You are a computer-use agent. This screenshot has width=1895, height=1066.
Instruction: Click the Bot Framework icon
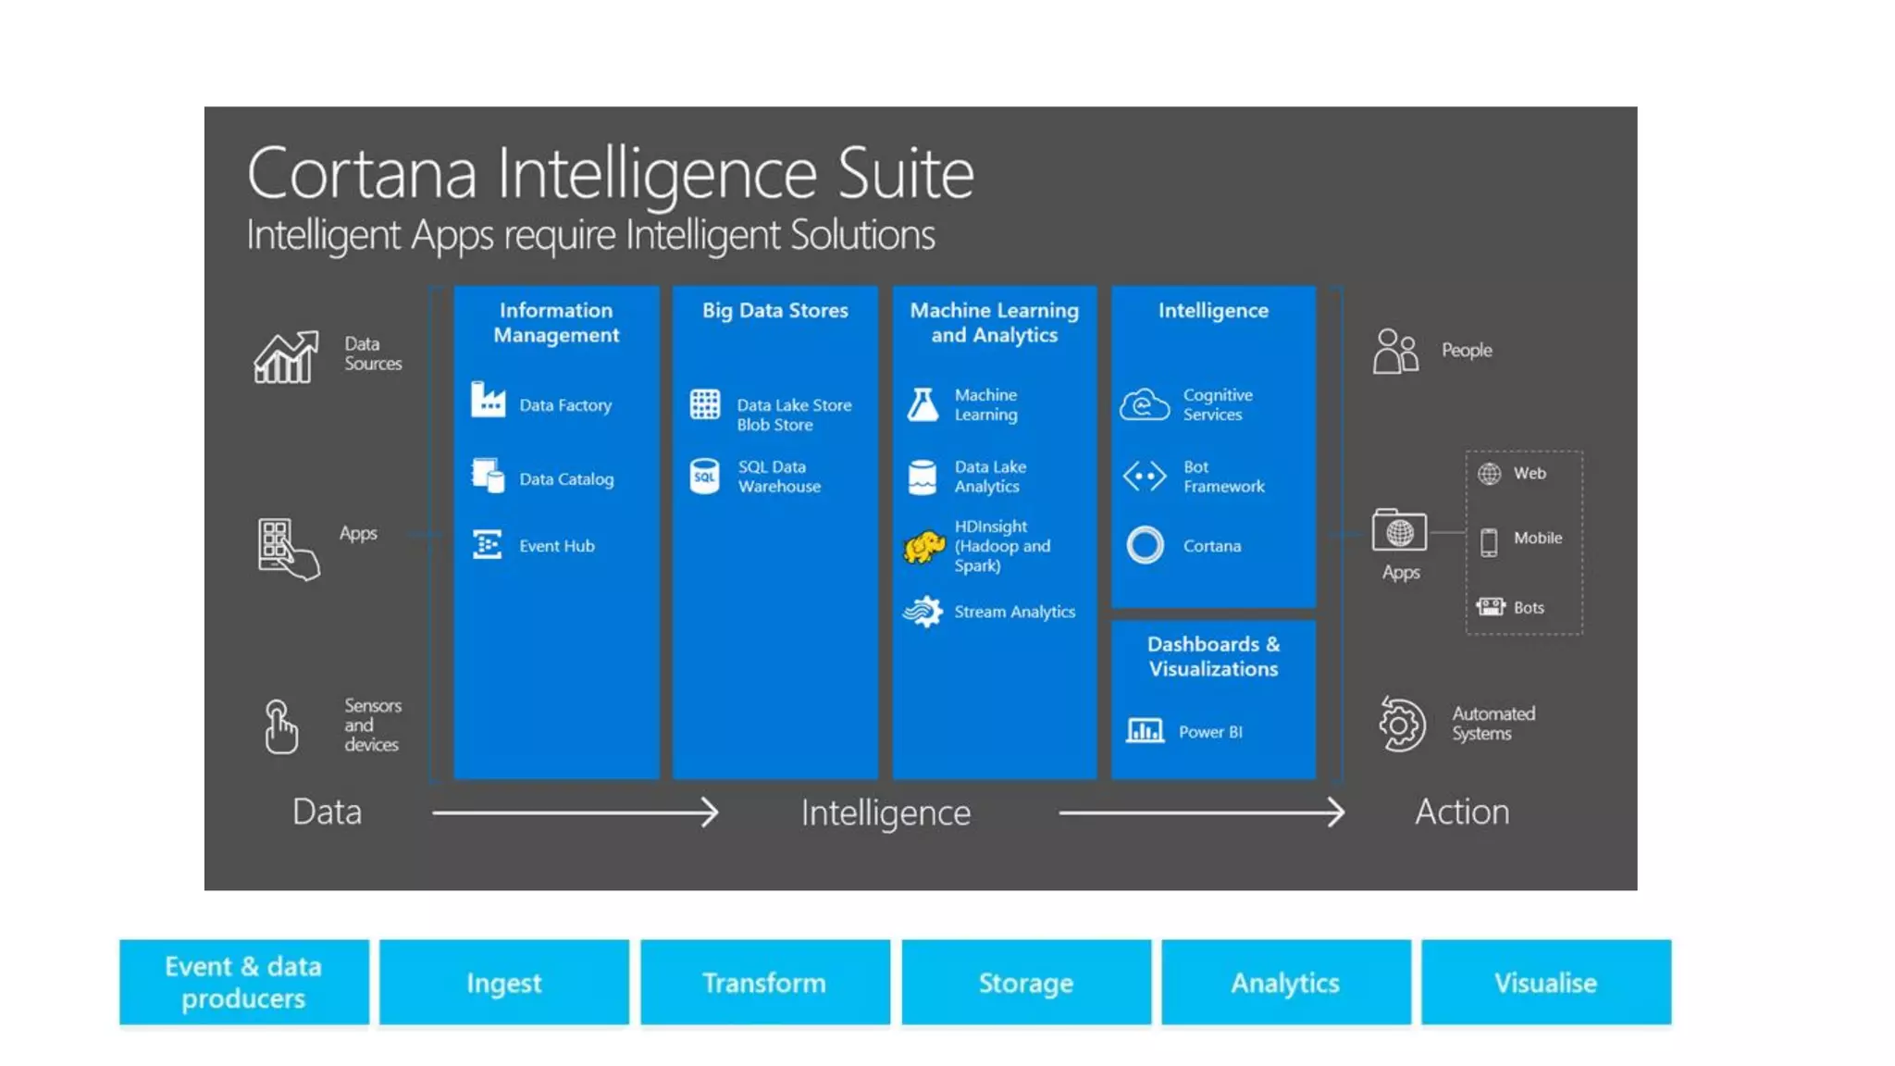[1145, 476]
